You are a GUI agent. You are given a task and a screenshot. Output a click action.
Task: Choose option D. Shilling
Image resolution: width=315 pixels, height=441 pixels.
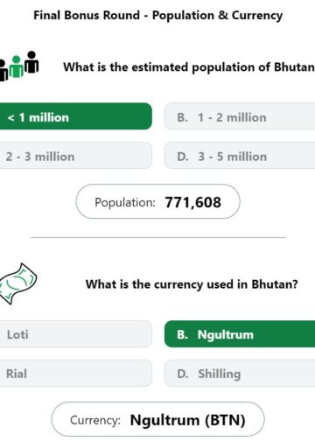(x=240, y=373)
